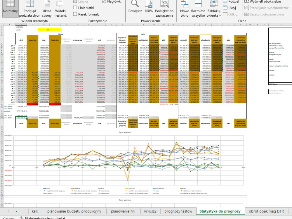Click the grayed-out left sheet tab arrow

[8, 211]
